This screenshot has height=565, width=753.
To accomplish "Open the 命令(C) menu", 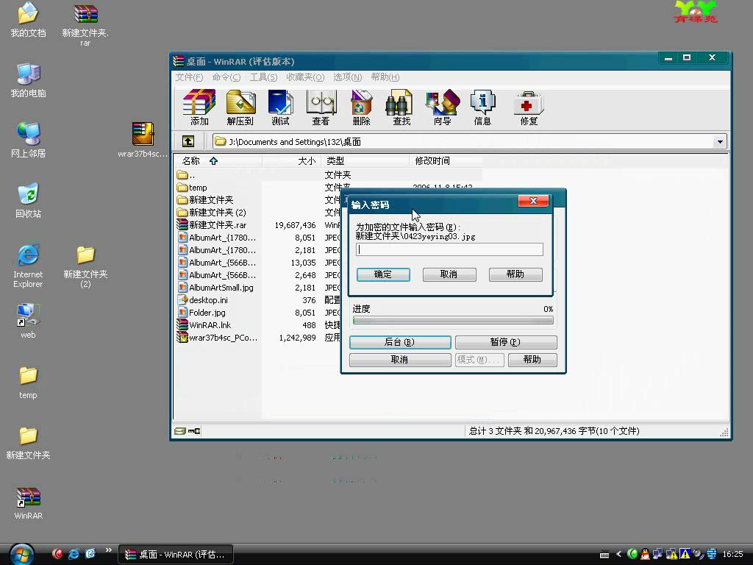I will 226,77.
